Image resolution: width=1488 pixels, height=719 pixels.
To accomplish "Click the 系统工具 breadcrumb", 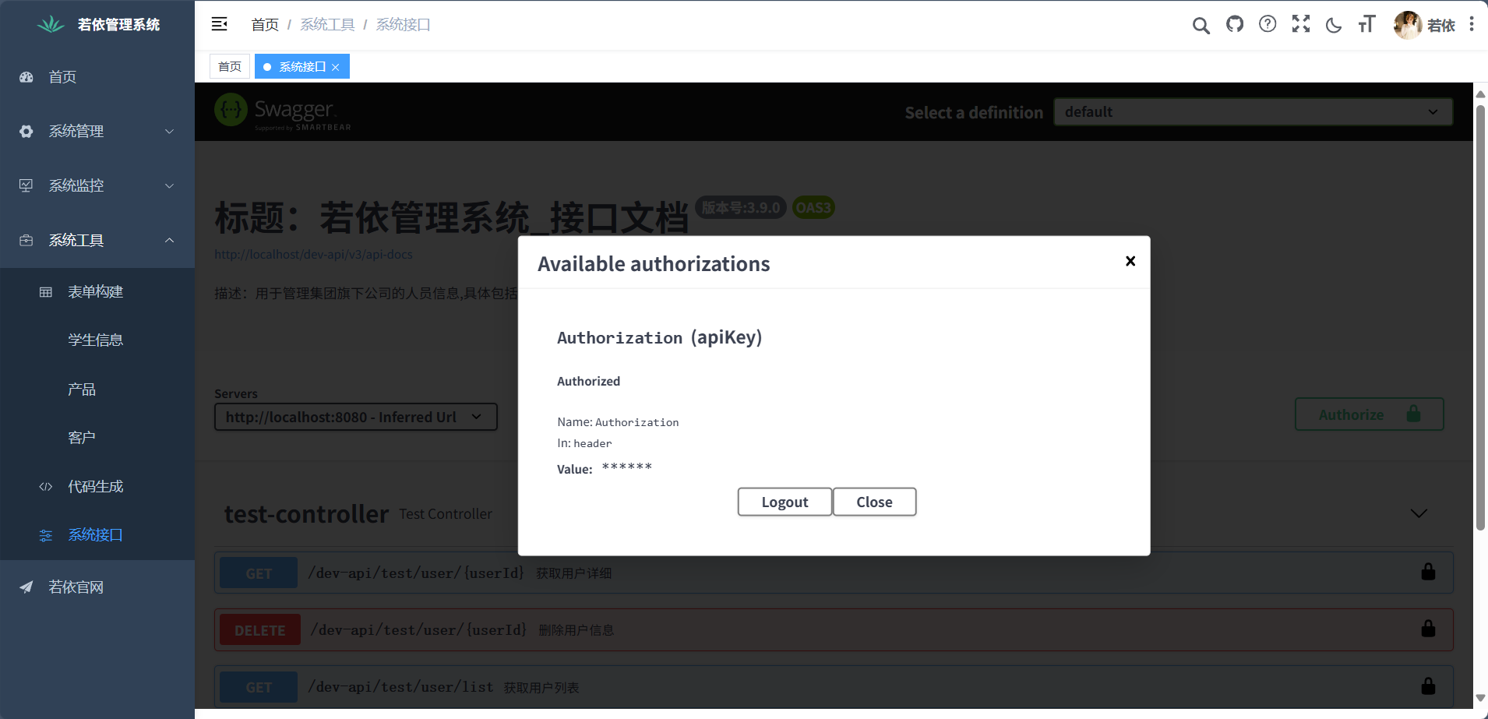I will tap(327, 25).
